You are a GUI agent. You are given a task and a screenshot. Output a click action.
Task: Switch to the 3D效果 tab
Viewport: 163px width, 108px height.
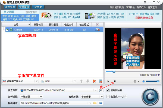[38, 7]
